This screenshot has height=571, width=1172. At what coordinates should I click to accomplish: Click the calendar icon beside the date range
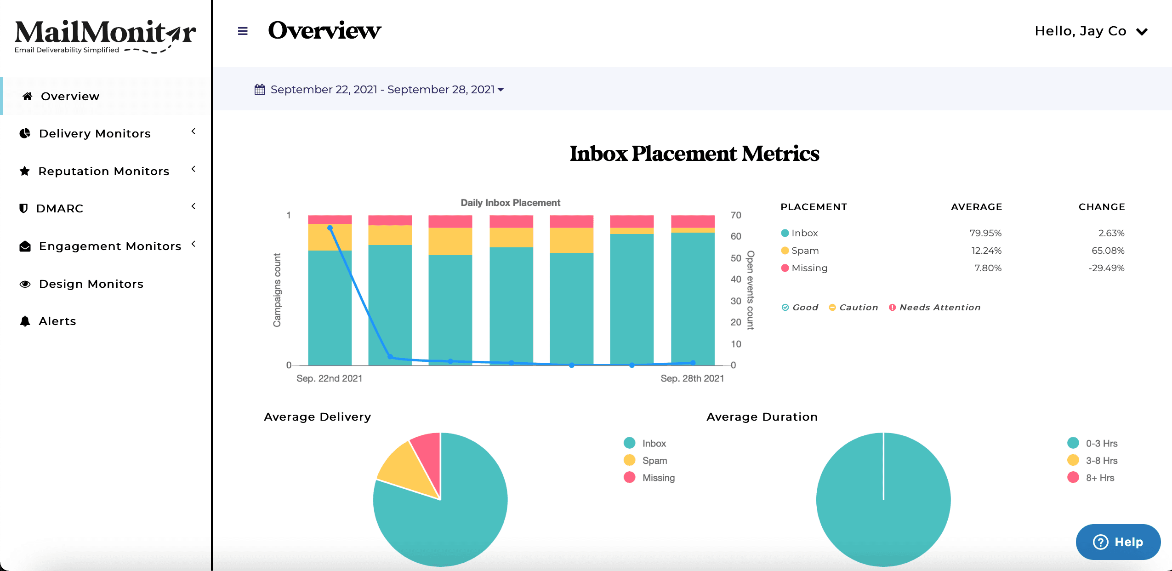coord(260,89)
